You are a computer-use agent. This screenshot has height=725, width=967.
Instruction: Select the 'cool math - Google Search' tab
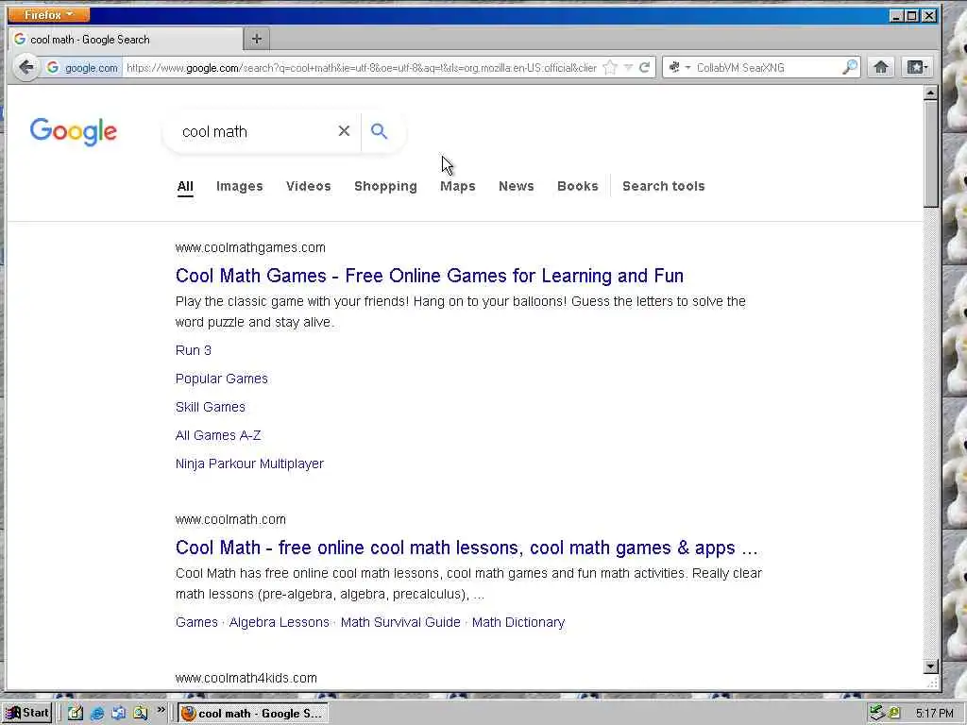126,40
